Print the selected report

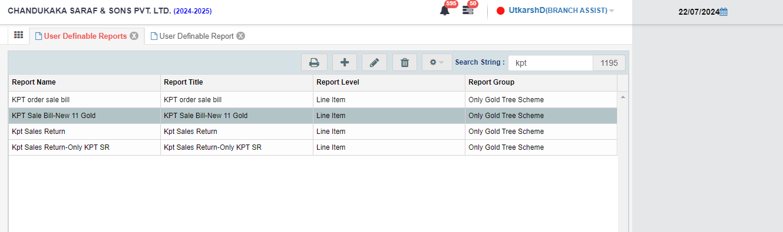(314, 63)
